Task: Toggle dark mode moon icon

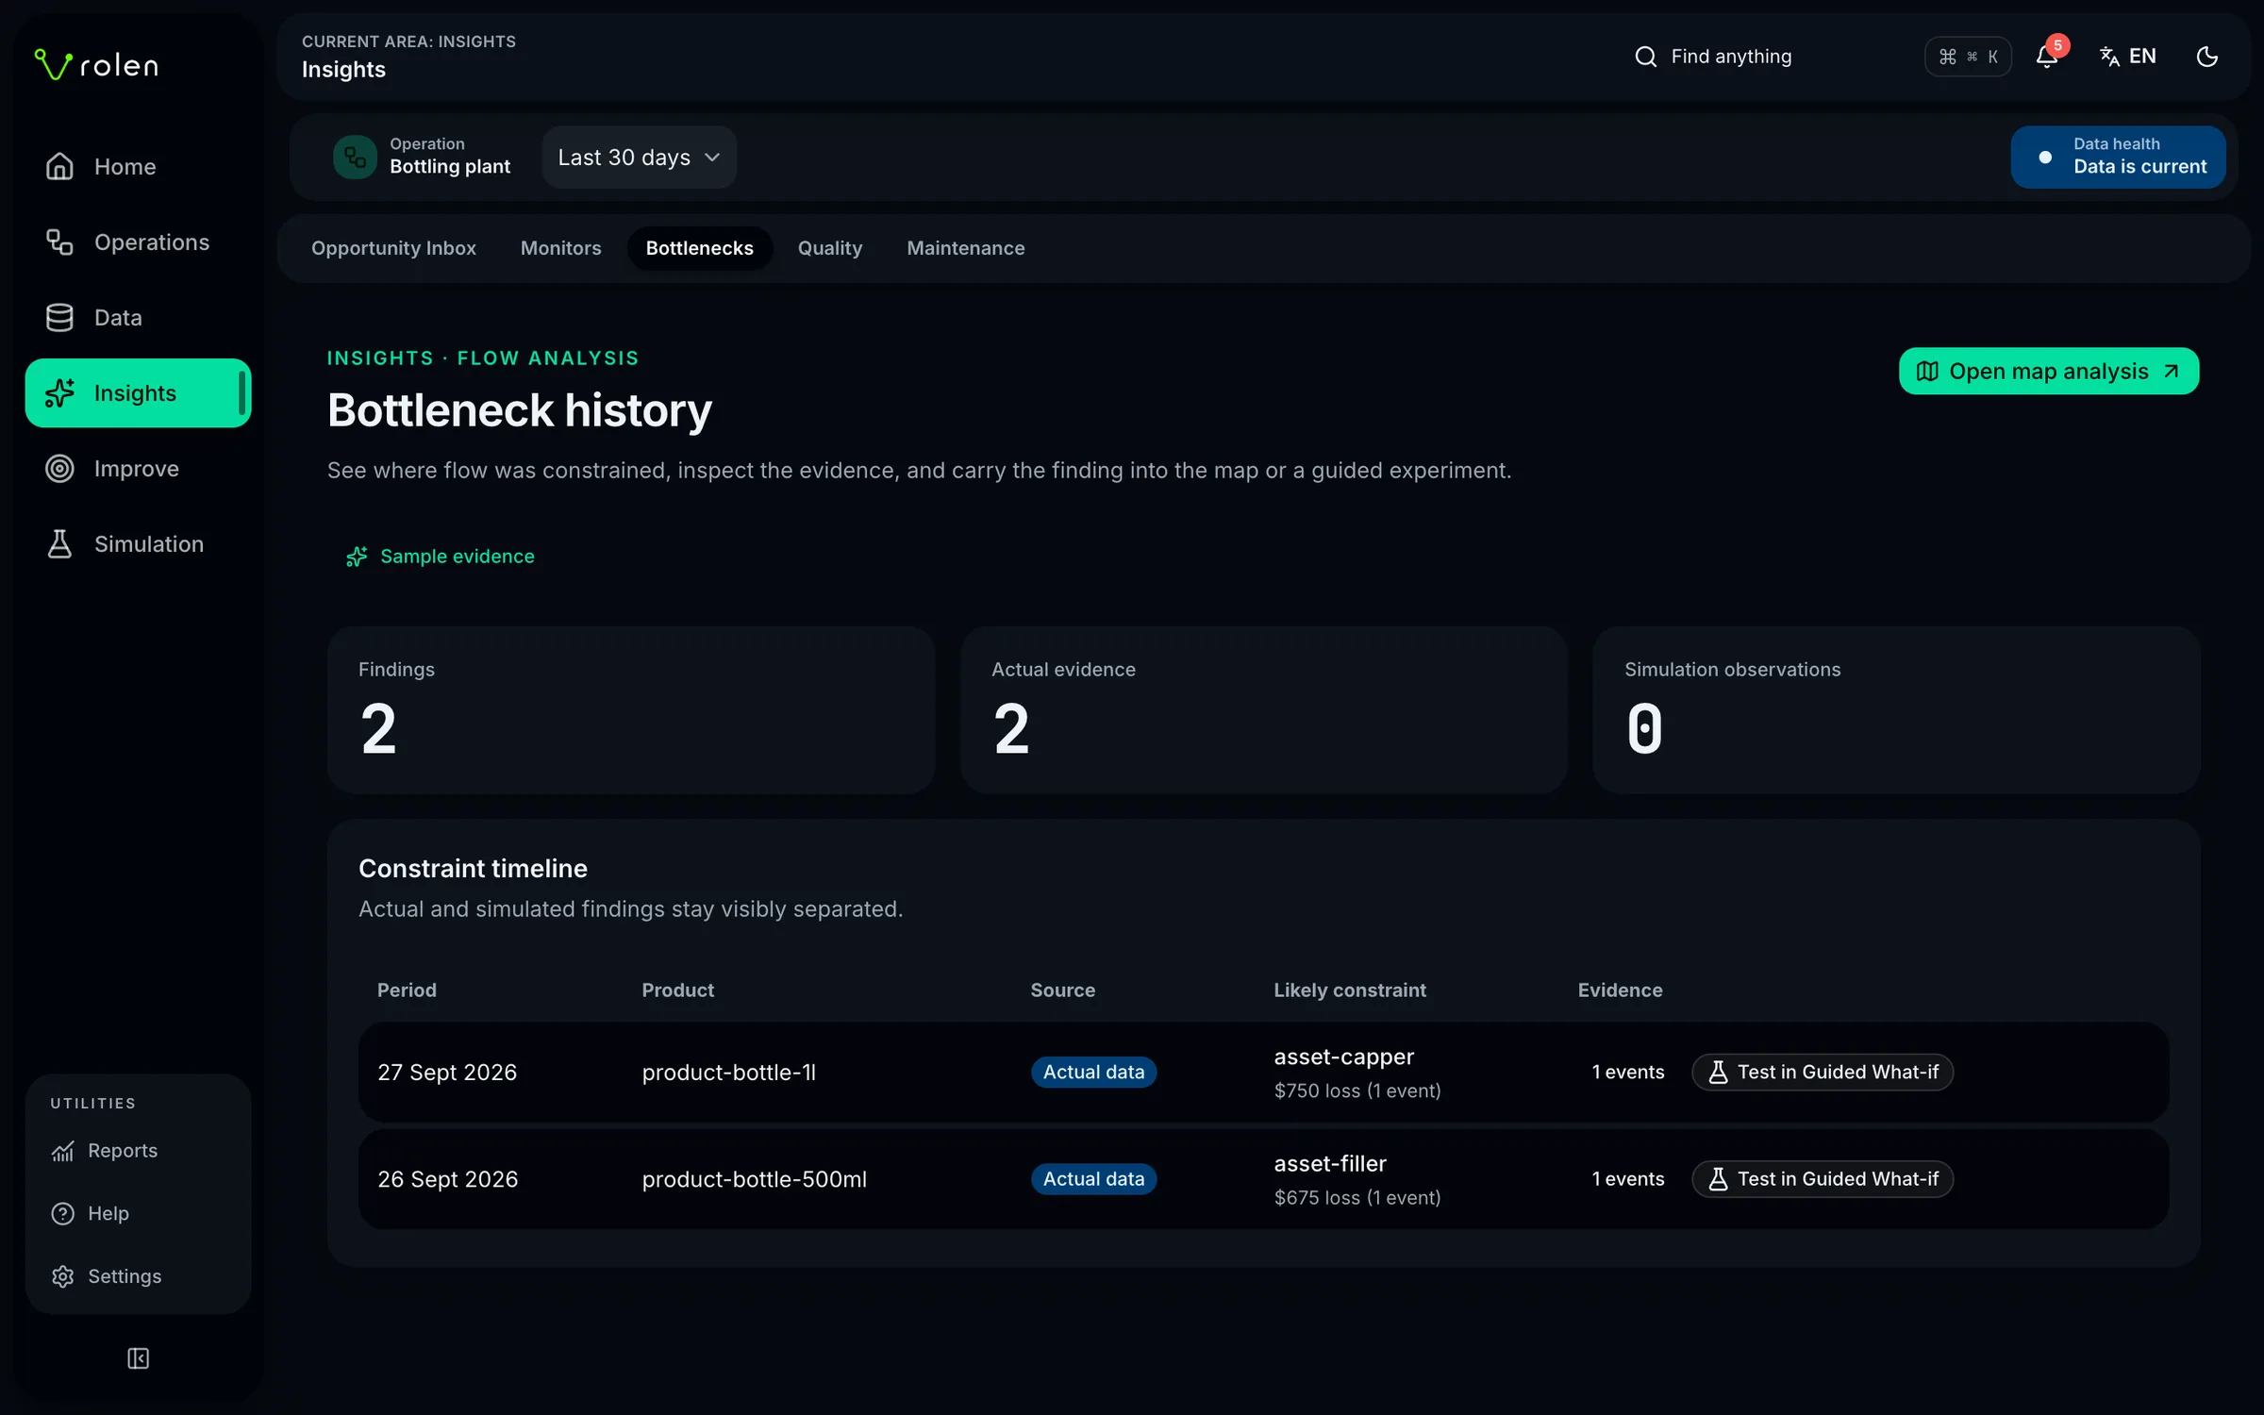Action: 2207,57
